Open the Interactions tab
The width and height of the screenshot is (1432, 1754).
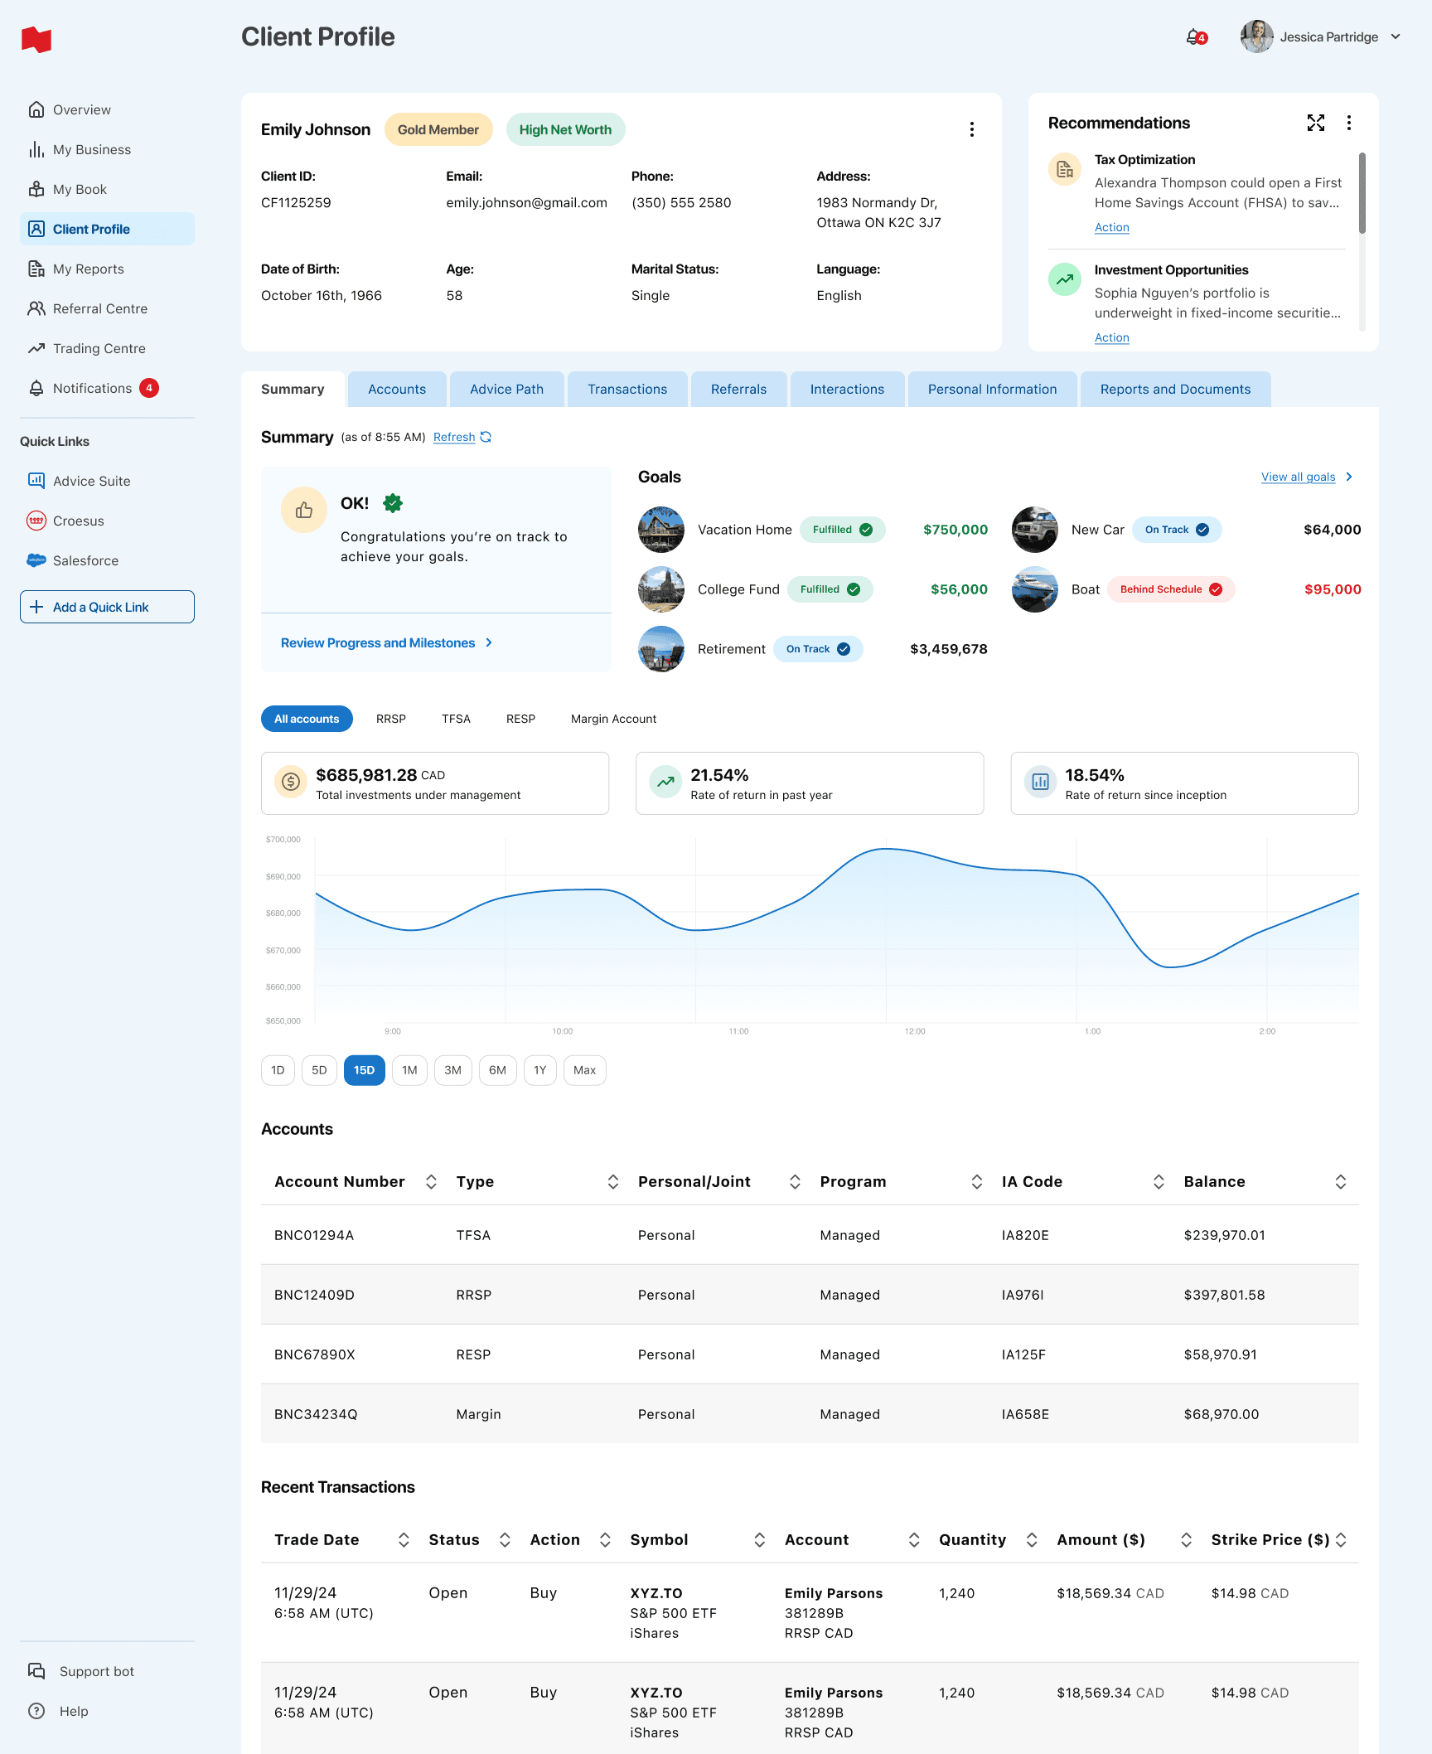click(847, 390)
